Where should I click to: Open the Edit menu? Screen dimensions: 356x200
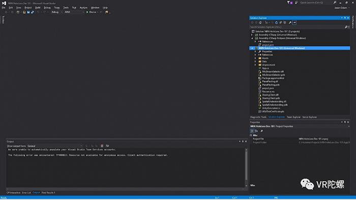point(11,8)
